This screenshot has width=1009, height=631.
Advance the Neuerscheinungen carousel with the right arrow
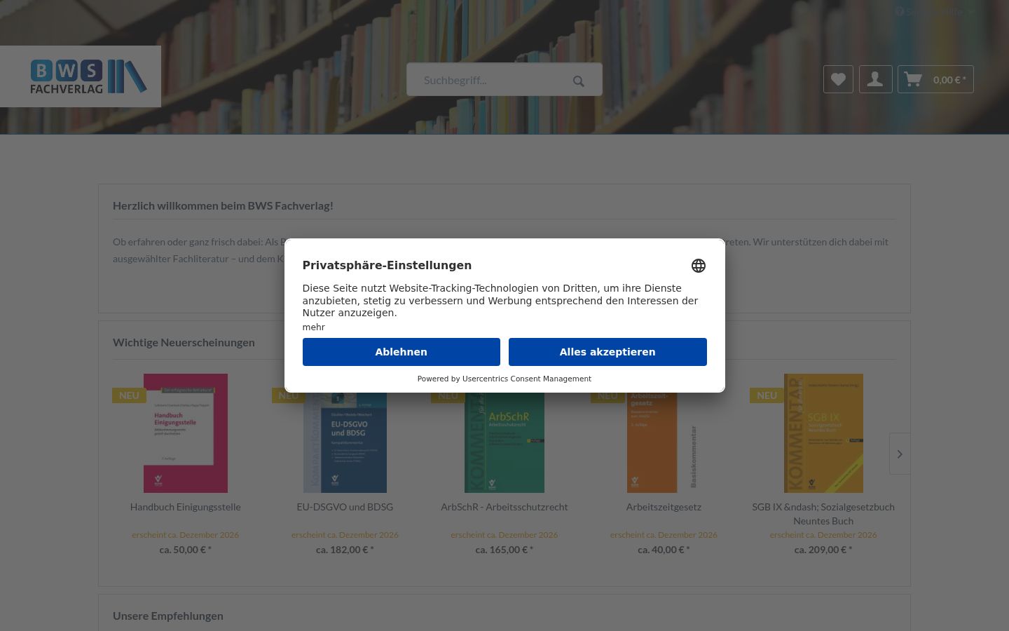coord(900,454)
